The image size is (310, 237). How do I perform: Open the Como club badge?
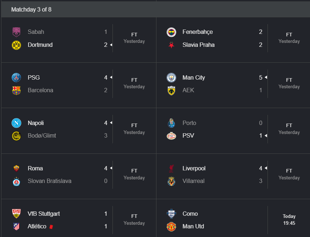coord(171,214)
